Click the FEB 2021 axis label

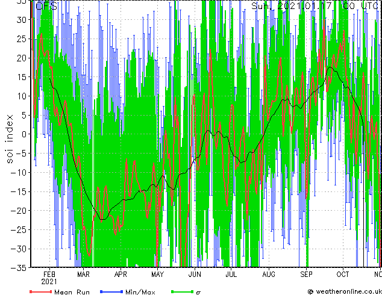tap(49, 278)
